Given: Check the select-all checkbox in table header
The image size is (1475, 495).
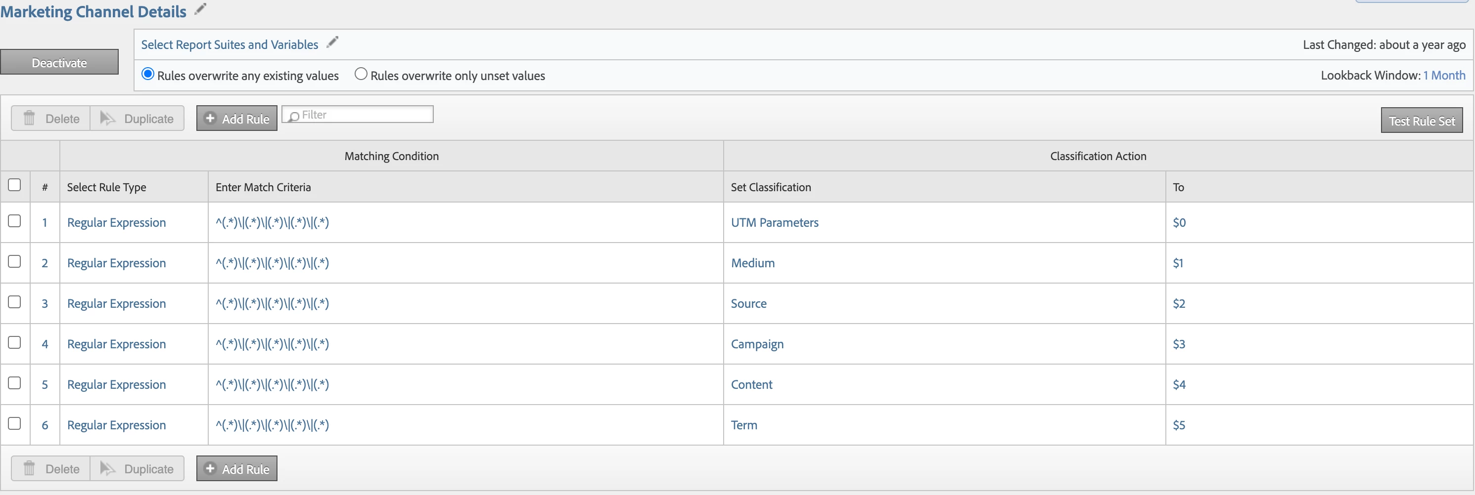Looking at the screenshot, I should tap(14, 185).
